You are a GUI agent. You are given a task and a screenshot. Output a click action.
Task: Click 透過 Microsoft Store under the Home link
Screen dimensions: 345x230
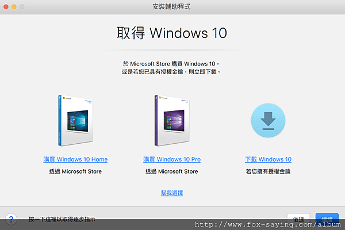tap(75, 171)
